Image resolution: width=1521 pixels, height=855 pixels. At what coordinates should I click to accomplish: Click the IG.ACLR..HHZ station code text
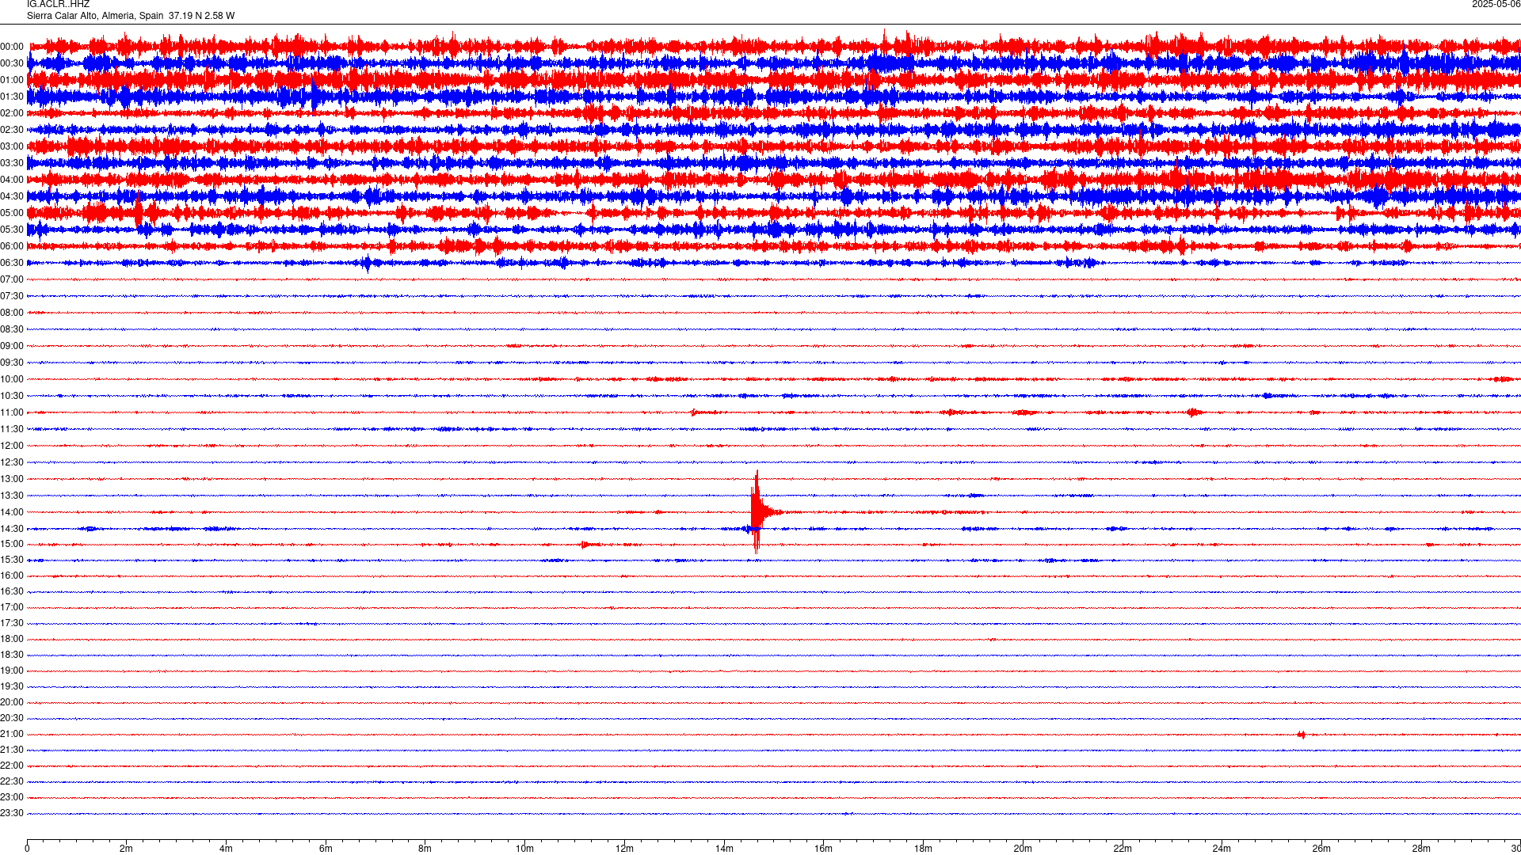(x=58, y=4)
